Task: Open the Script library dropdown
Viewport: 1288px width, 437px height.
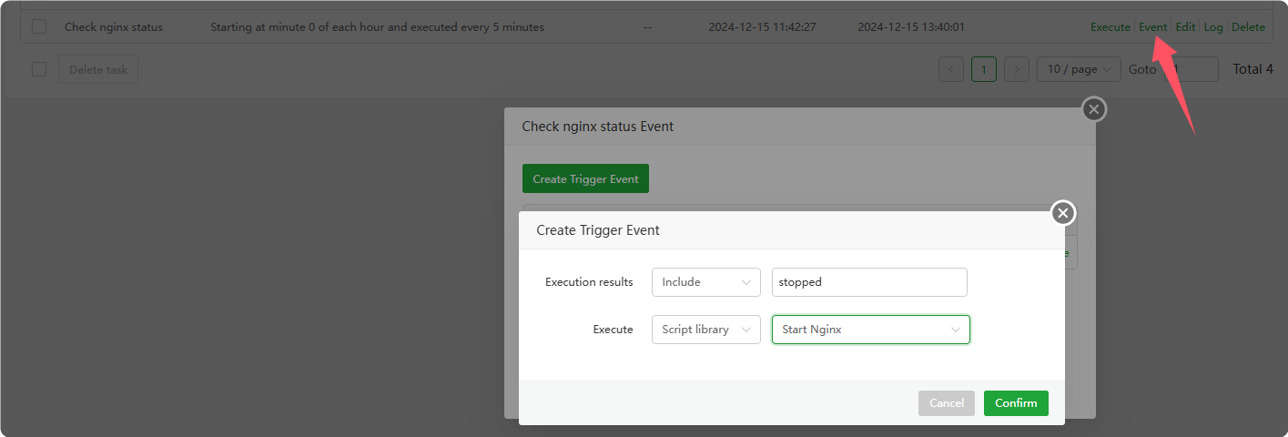Action: click(x=705, y=330)
